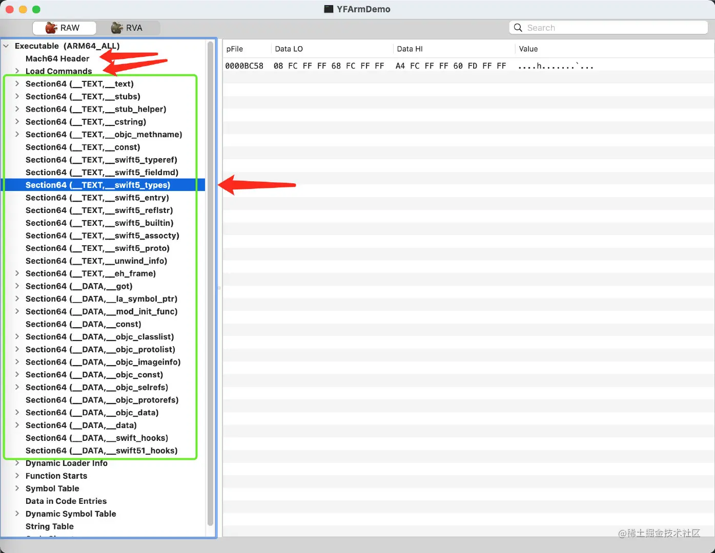Expand Dynamic Loader Info node

pos(17,463)
